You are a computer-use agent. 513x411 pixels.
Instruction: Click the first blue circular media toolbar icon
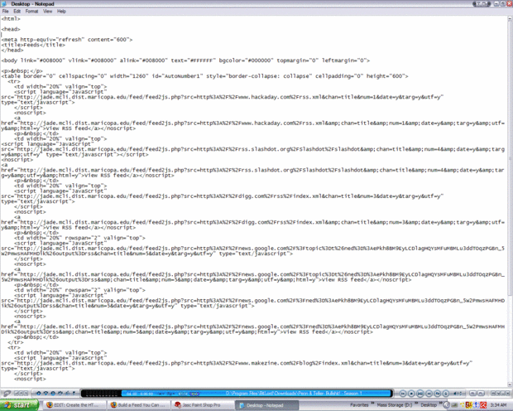(39, 394)
